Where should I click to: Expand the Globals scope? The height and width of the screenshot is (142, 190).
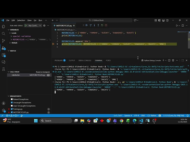click(10, 43)
